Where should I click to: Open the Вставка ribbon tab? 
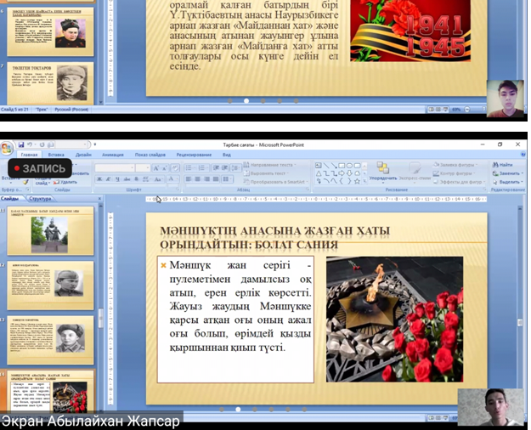pos(56,156)
